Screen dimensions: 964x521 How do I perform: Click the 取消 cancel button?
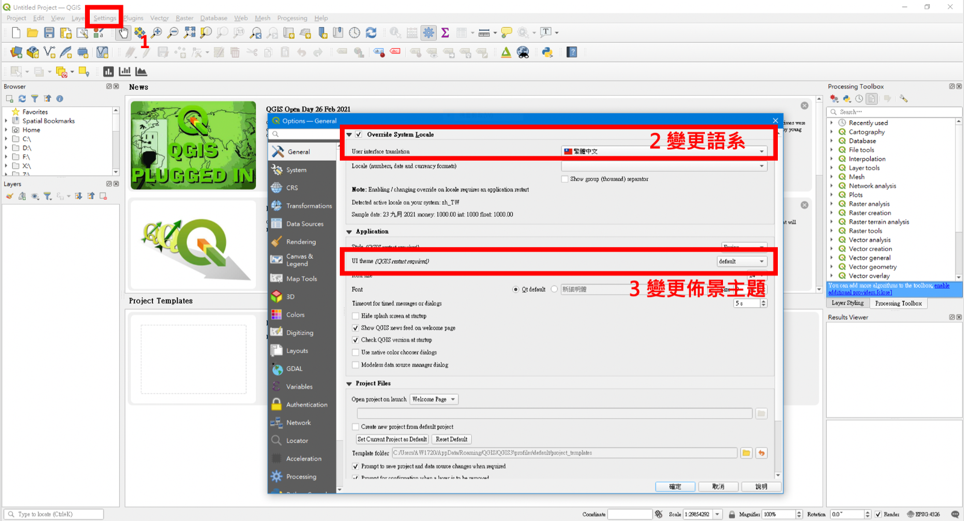click(718, 487)
